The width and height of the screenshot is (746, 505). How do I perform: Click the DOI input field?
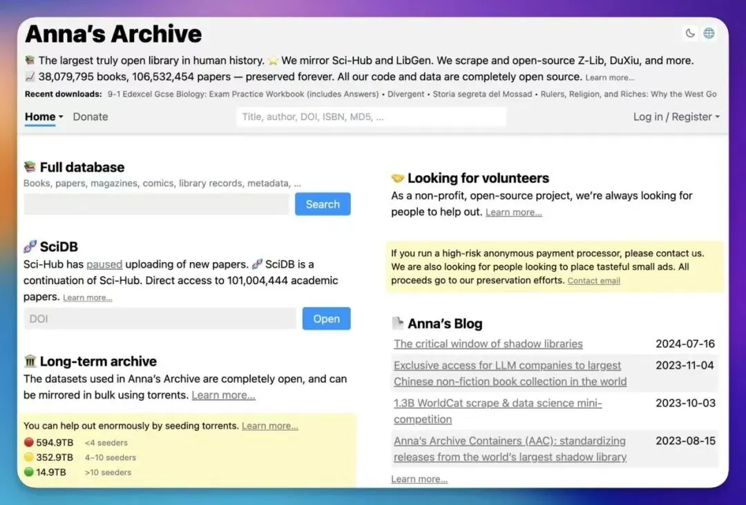pos(160,319)
